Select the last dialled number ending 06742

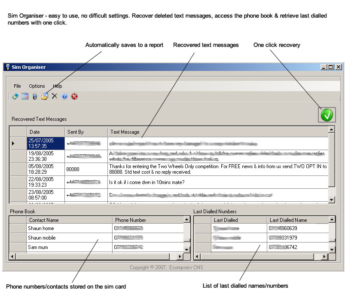(298, 247)
